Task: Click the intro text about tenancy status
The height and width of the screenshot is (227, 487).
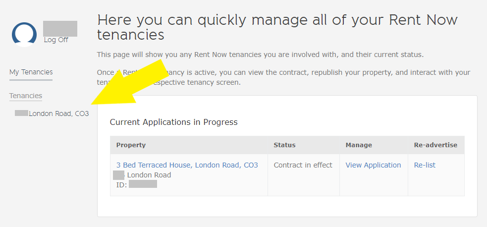Action: point(260,55)
